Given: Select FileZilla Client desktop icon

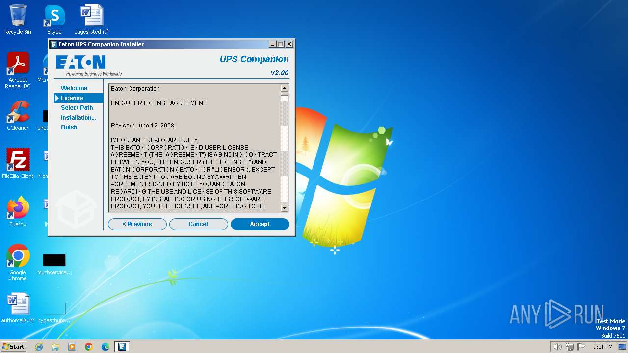Looking at the screenshot, I should (x=18, y=163).
